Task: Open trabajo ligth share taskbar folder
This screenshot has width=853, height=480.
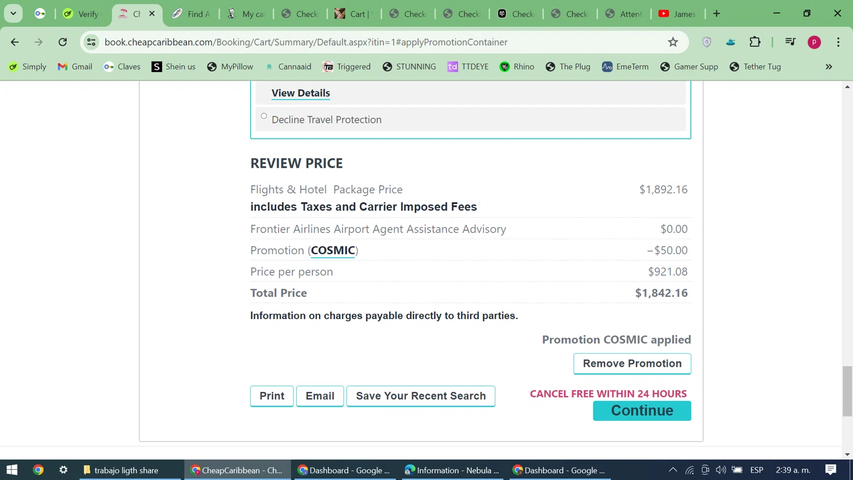Action: pyautogui.click(x=130, y=470)
